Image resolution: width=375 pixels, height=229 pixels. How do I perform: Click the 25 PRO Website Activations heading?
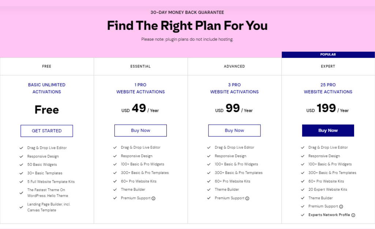click(x=328, y=88)
